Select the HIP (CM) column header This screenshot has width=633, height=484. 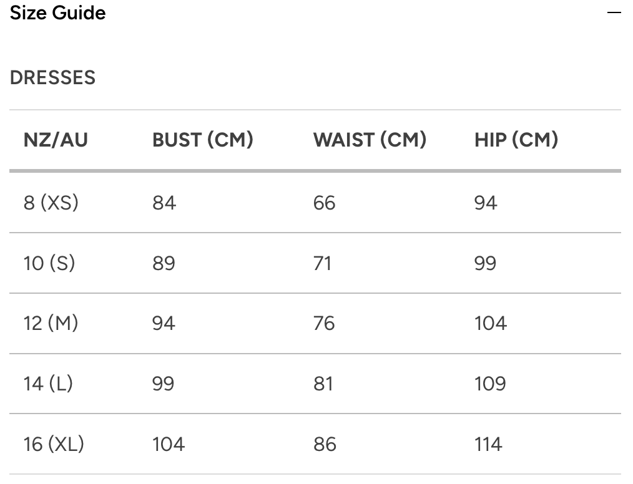516,140
